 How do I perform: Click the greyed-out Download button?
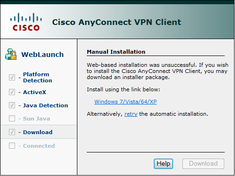pyautogui.click(x=203, y=164)
